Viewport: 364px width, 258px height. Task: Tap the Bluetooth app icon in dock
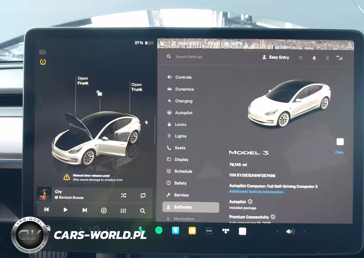coord(175,230)
